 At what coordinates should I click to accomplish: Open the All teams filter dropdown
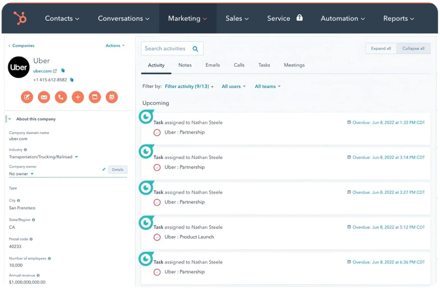click(268, 86)
